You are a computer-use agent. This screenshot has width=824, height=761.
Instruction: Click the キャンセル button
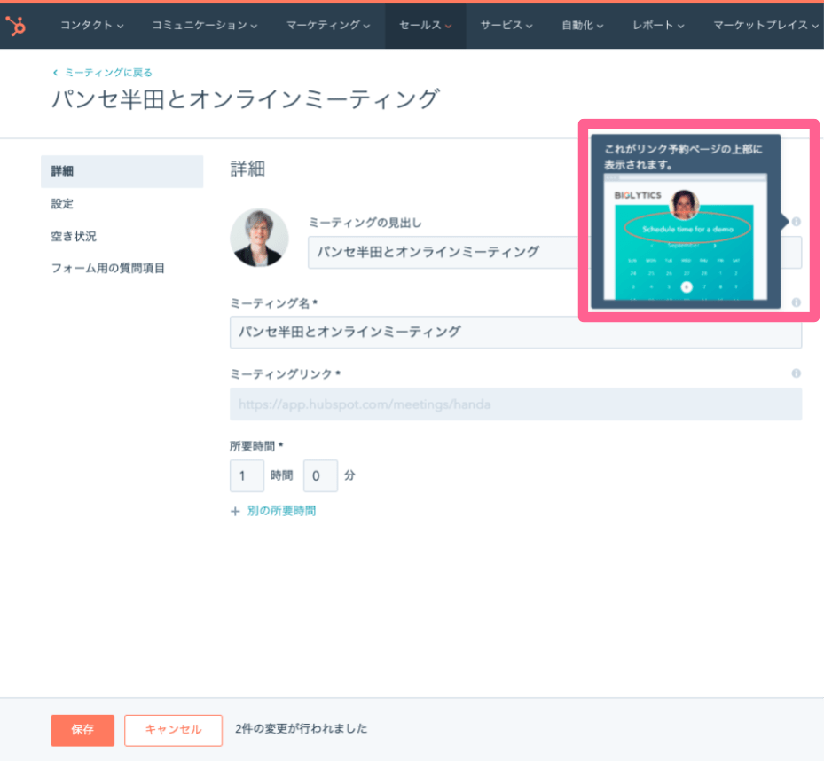[x=174, y=729]
